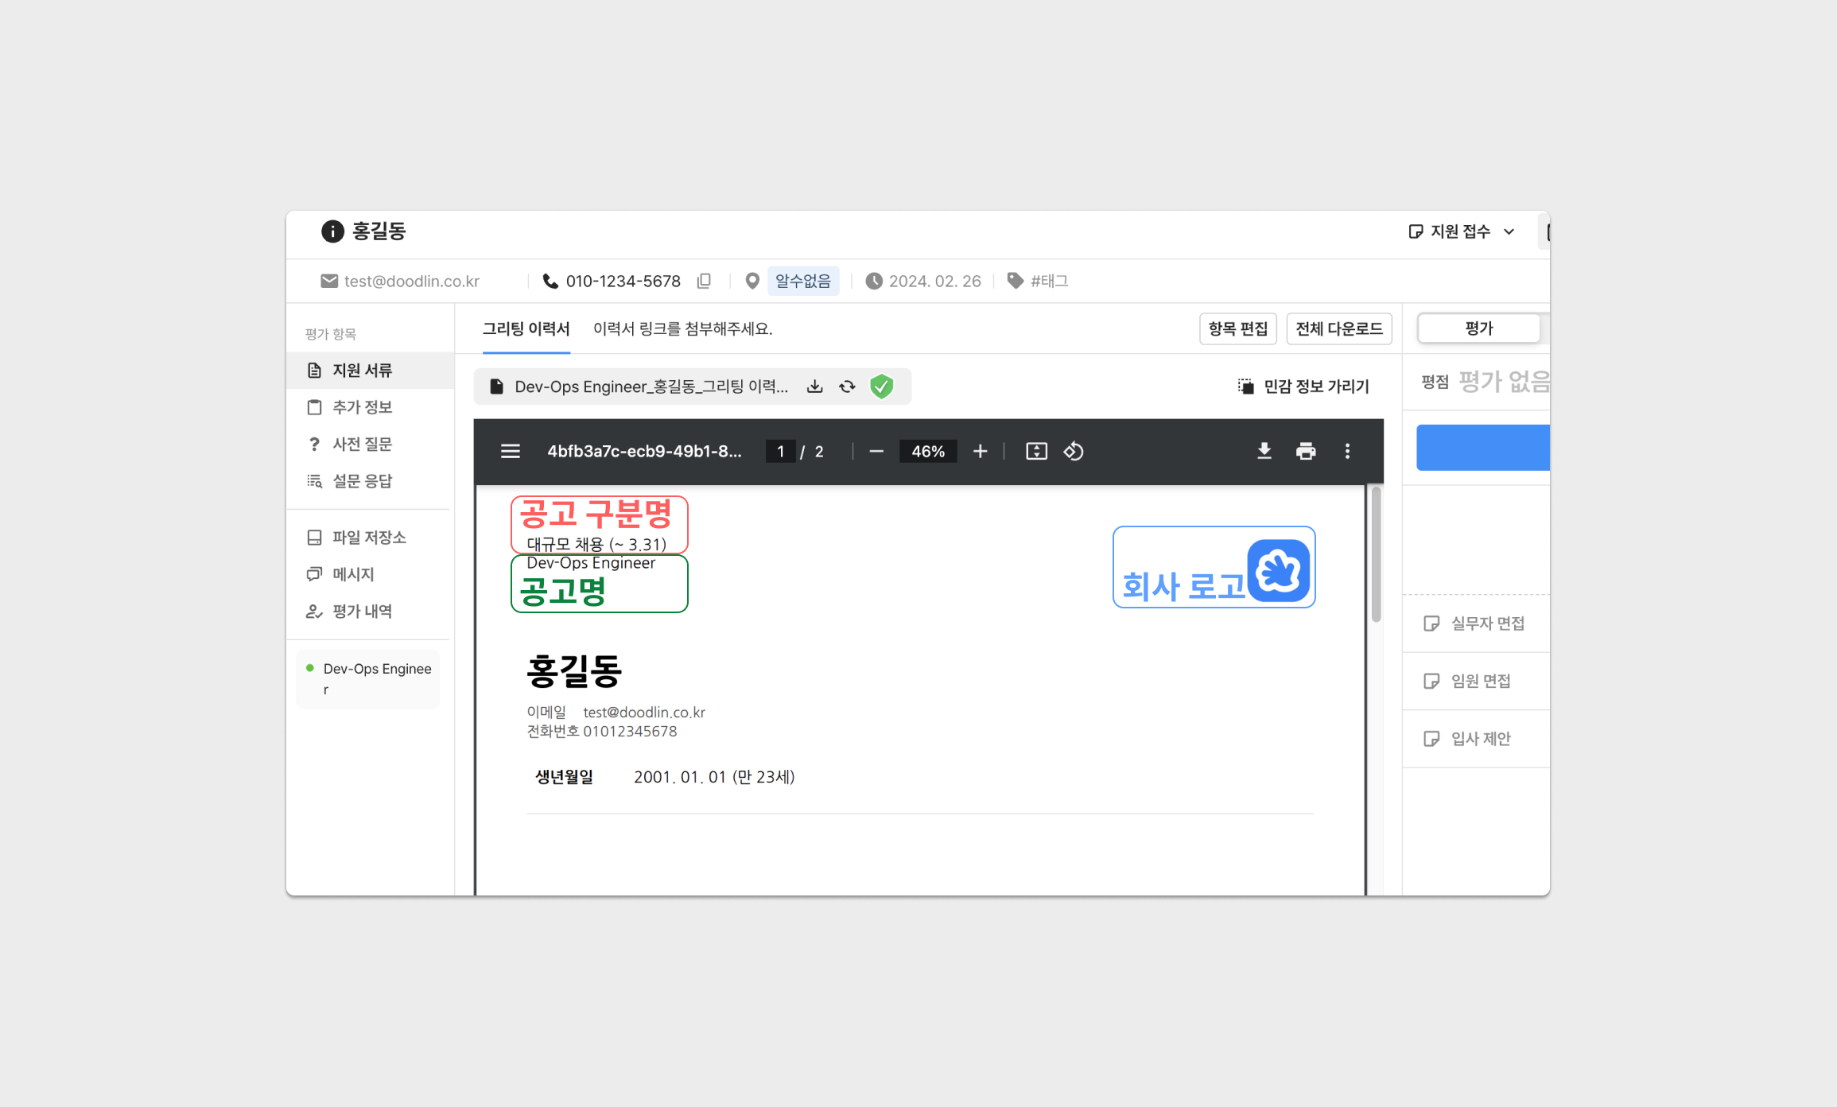Open the 알수없음 location selector

tap(802, 281)
